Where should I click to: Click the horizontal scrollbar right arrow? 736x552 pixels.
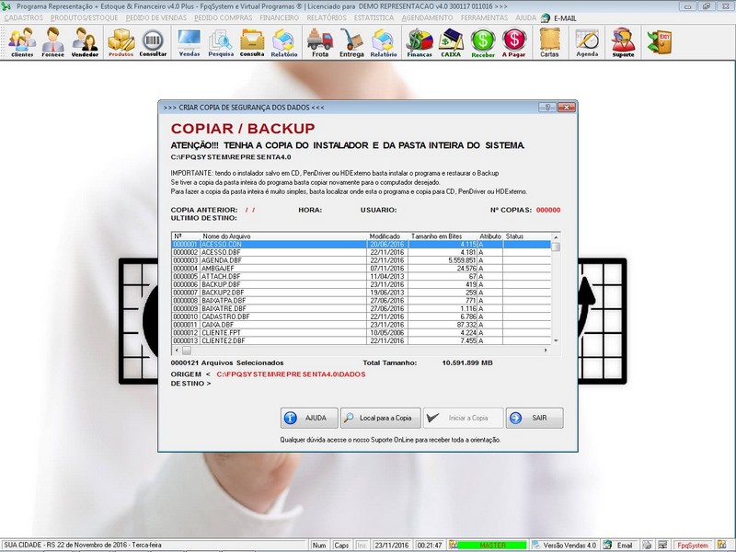pos(546,351)
